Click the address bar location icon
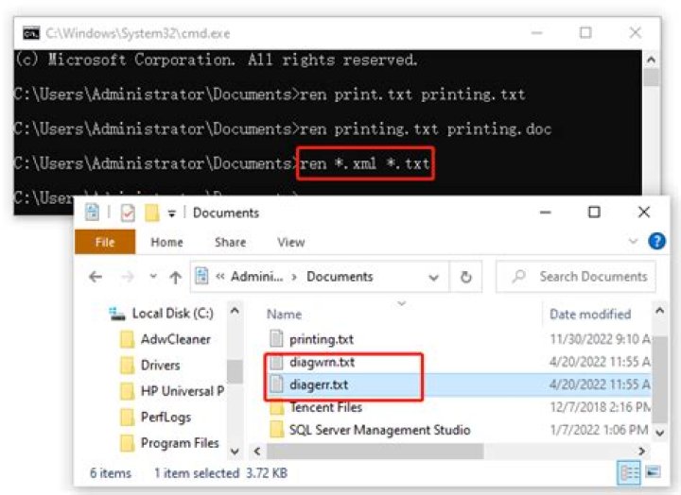Image resolution: width=681 pixels, height=495 pixels. pyautogui.click(x=202, y=277)
